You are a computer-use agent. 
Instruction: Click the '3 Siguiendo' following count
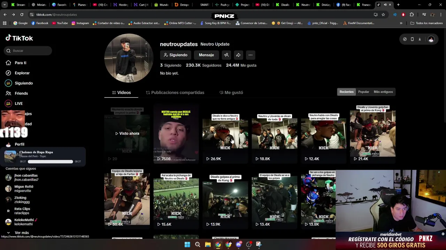click(171, 65)
